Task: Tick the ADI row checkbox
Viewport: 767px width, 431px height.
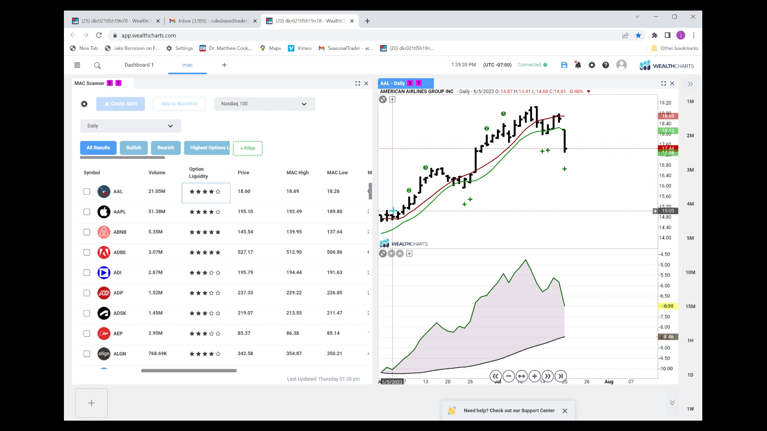Action: coord(87,273)
